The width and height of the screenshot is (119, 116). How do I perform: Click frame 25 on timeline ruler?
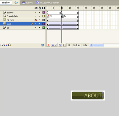point(86,8)
